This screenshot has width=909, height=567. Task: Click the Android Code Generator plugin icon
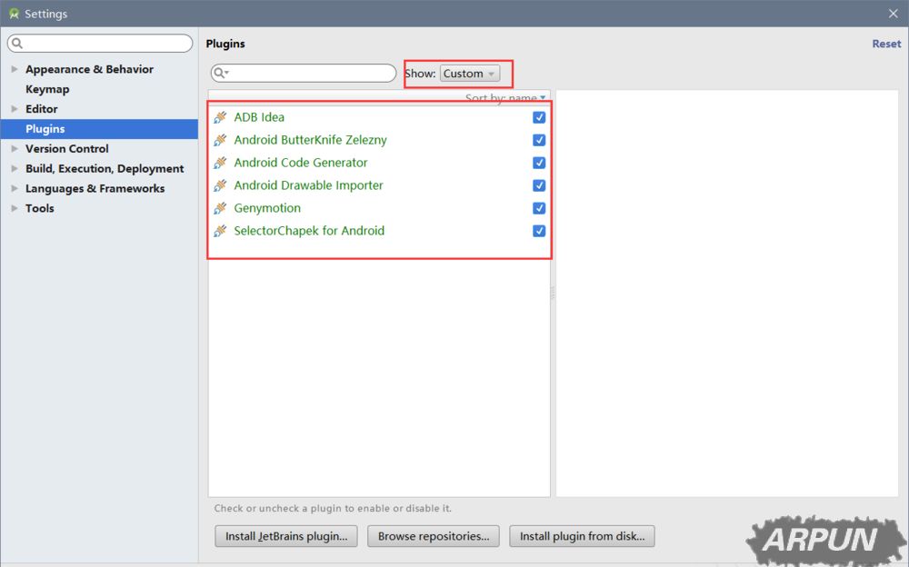coord(220,163)
